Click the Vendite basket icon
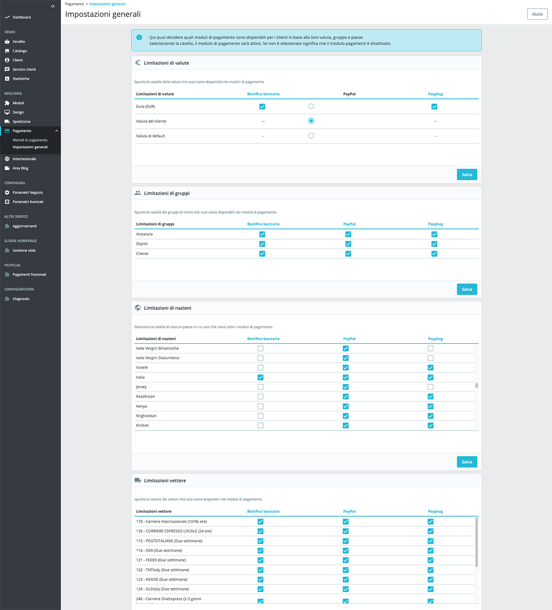552x610 pixels. coord(7,41)
